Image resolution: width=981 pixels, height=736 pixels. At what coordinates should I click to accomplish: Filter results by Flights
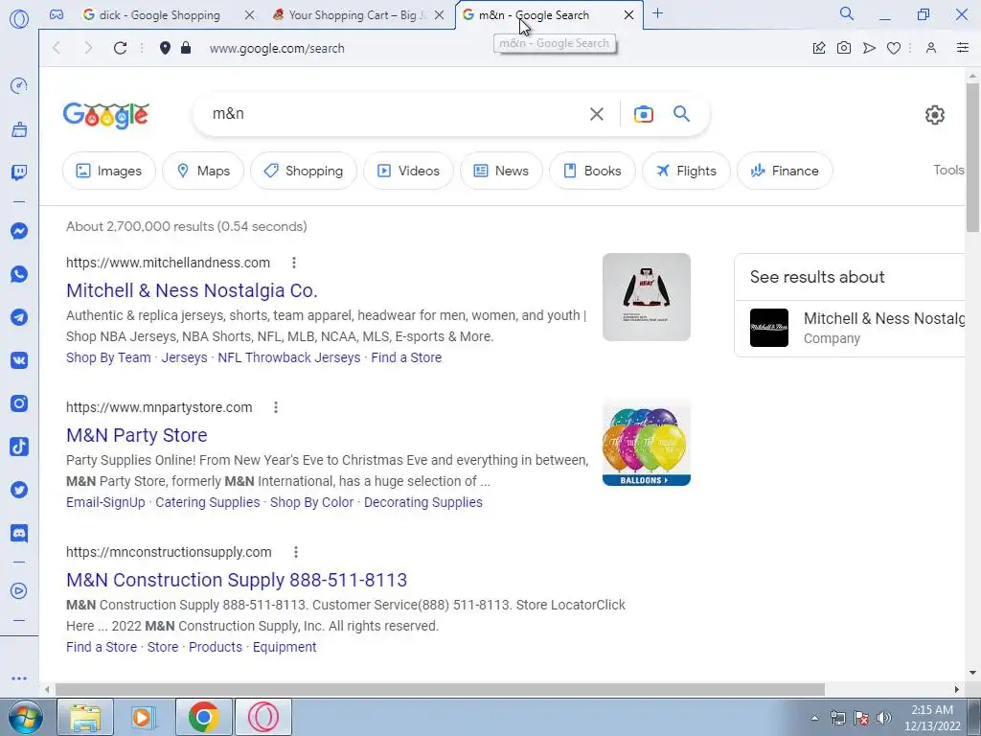tap(686, 171)
